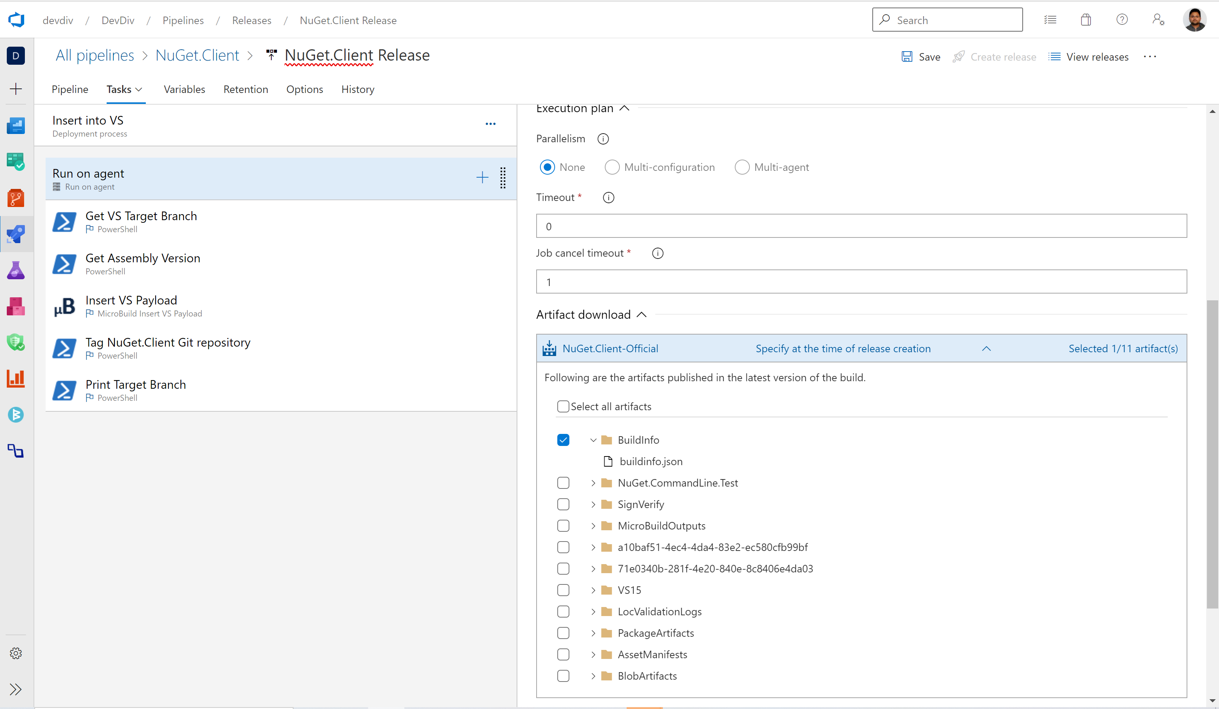Click the Timeout input field
The image size is (1219, 709).
click(x=861, y=226)
